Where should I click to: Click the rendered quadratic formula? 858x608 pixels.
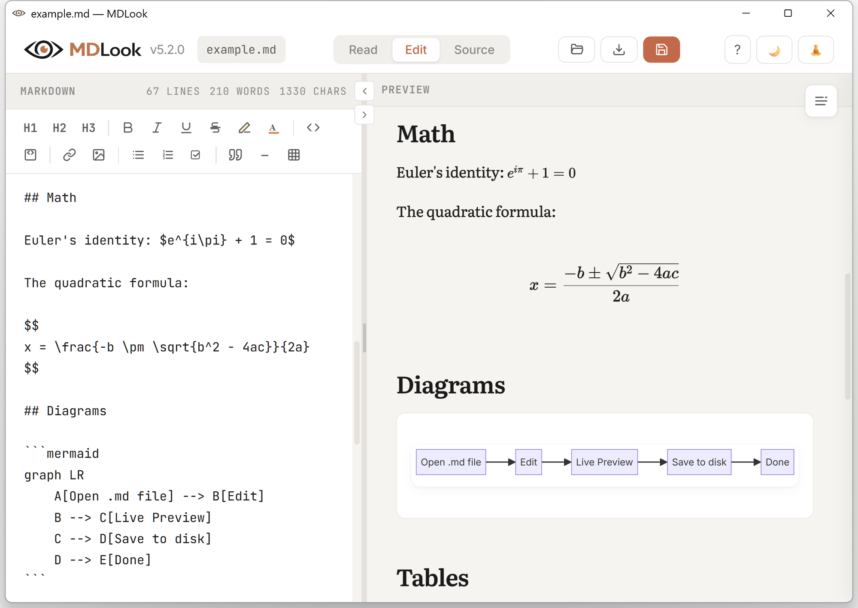coord(604,284)
